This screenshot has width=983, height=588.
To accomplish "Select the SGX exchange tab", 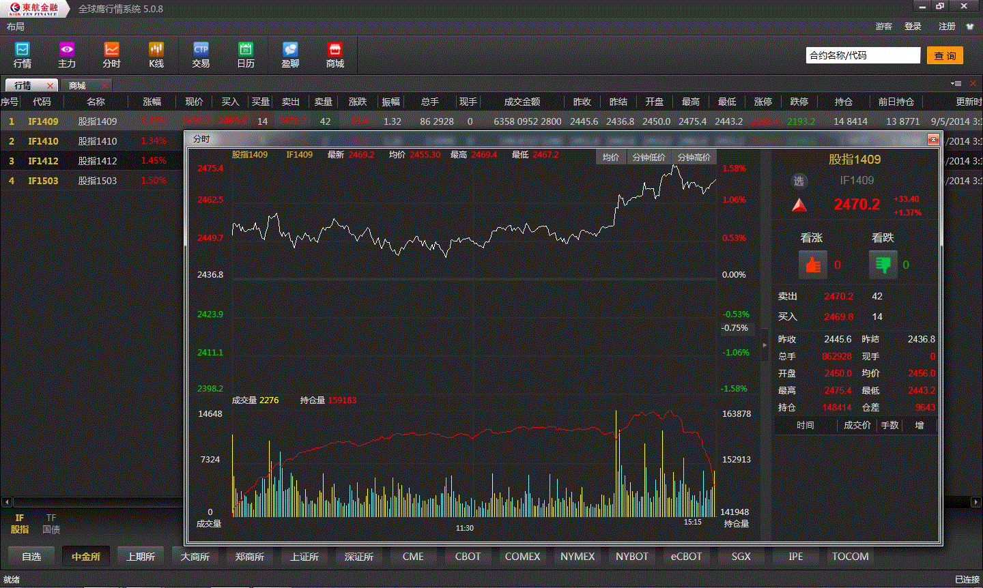I will 741,557.
